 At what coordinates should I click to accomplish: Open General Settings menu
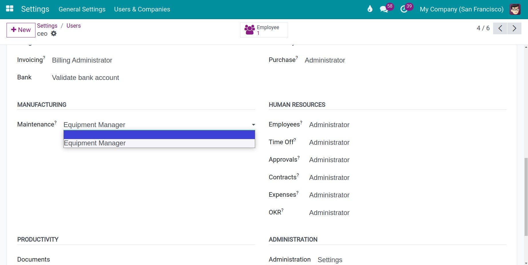click(x=82, y=9)
